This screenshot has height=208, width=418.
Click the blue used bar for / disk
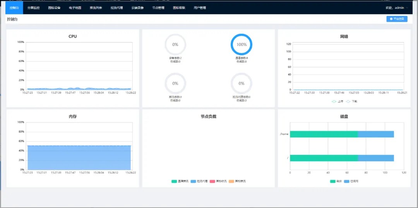tap(376, 158)
